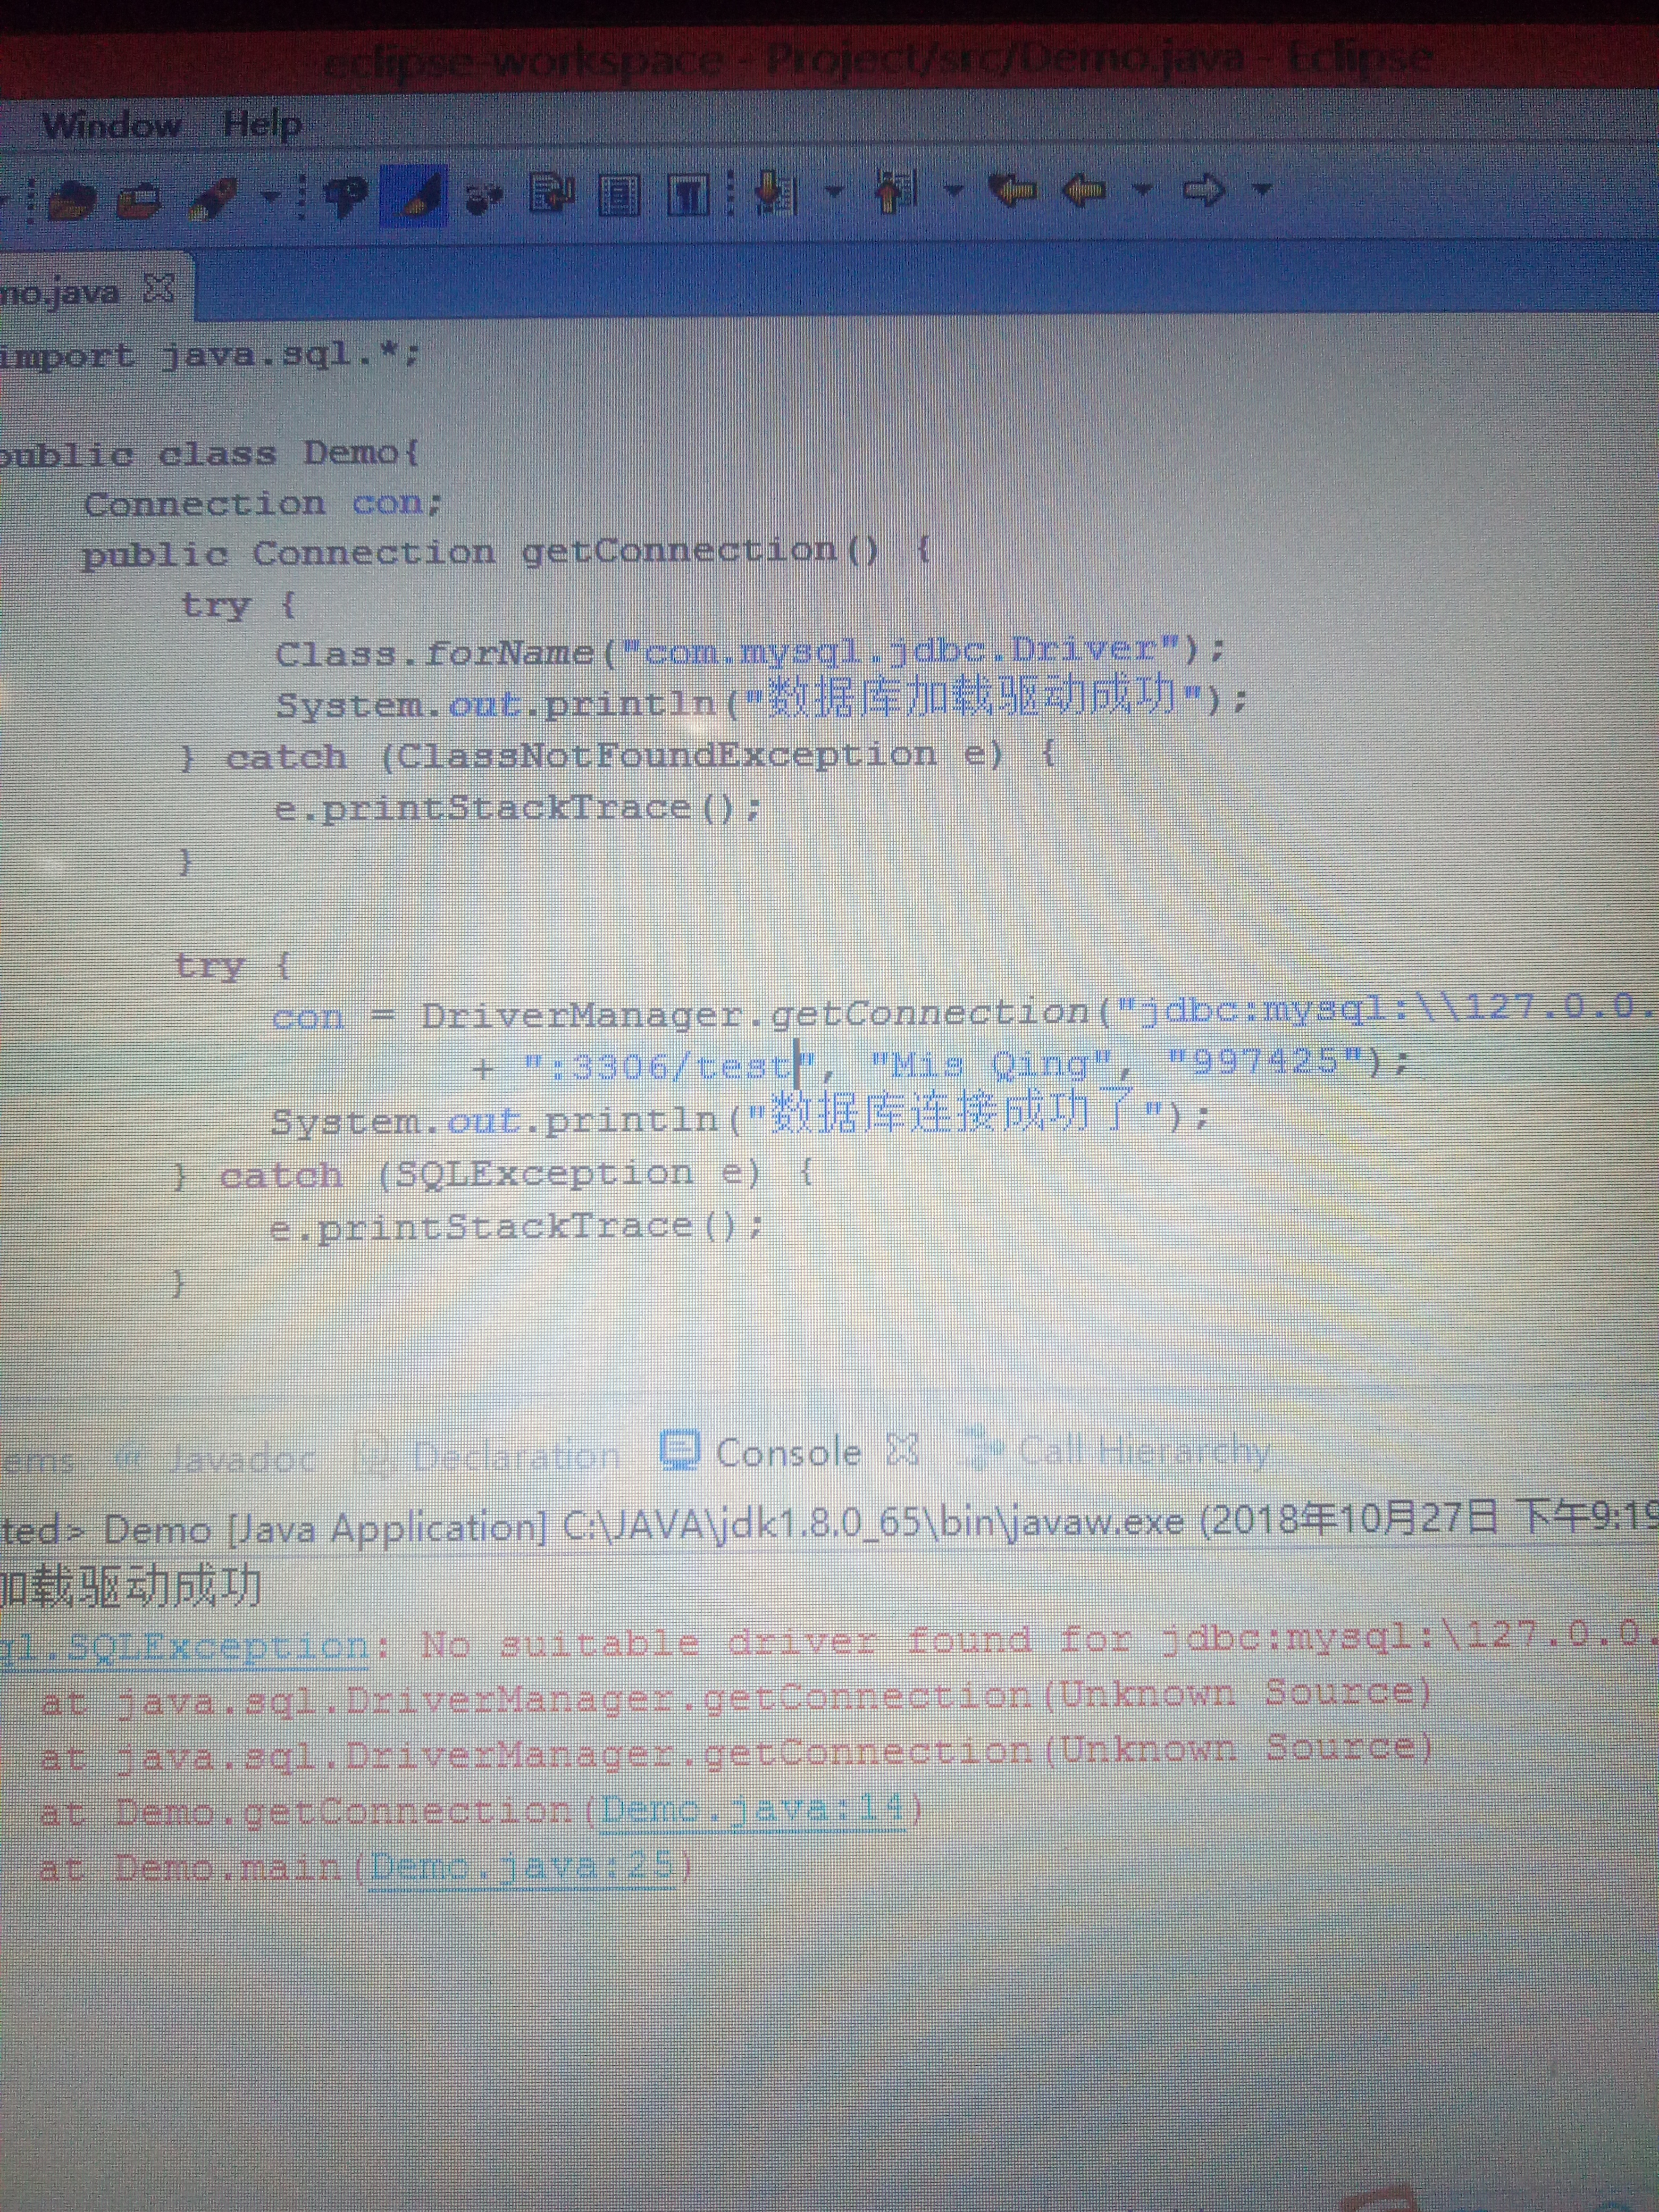Click the "Mis Qing" username string
Image resolution: width=1659 pixels, height=2212 pixels.
coord(991,1064)
